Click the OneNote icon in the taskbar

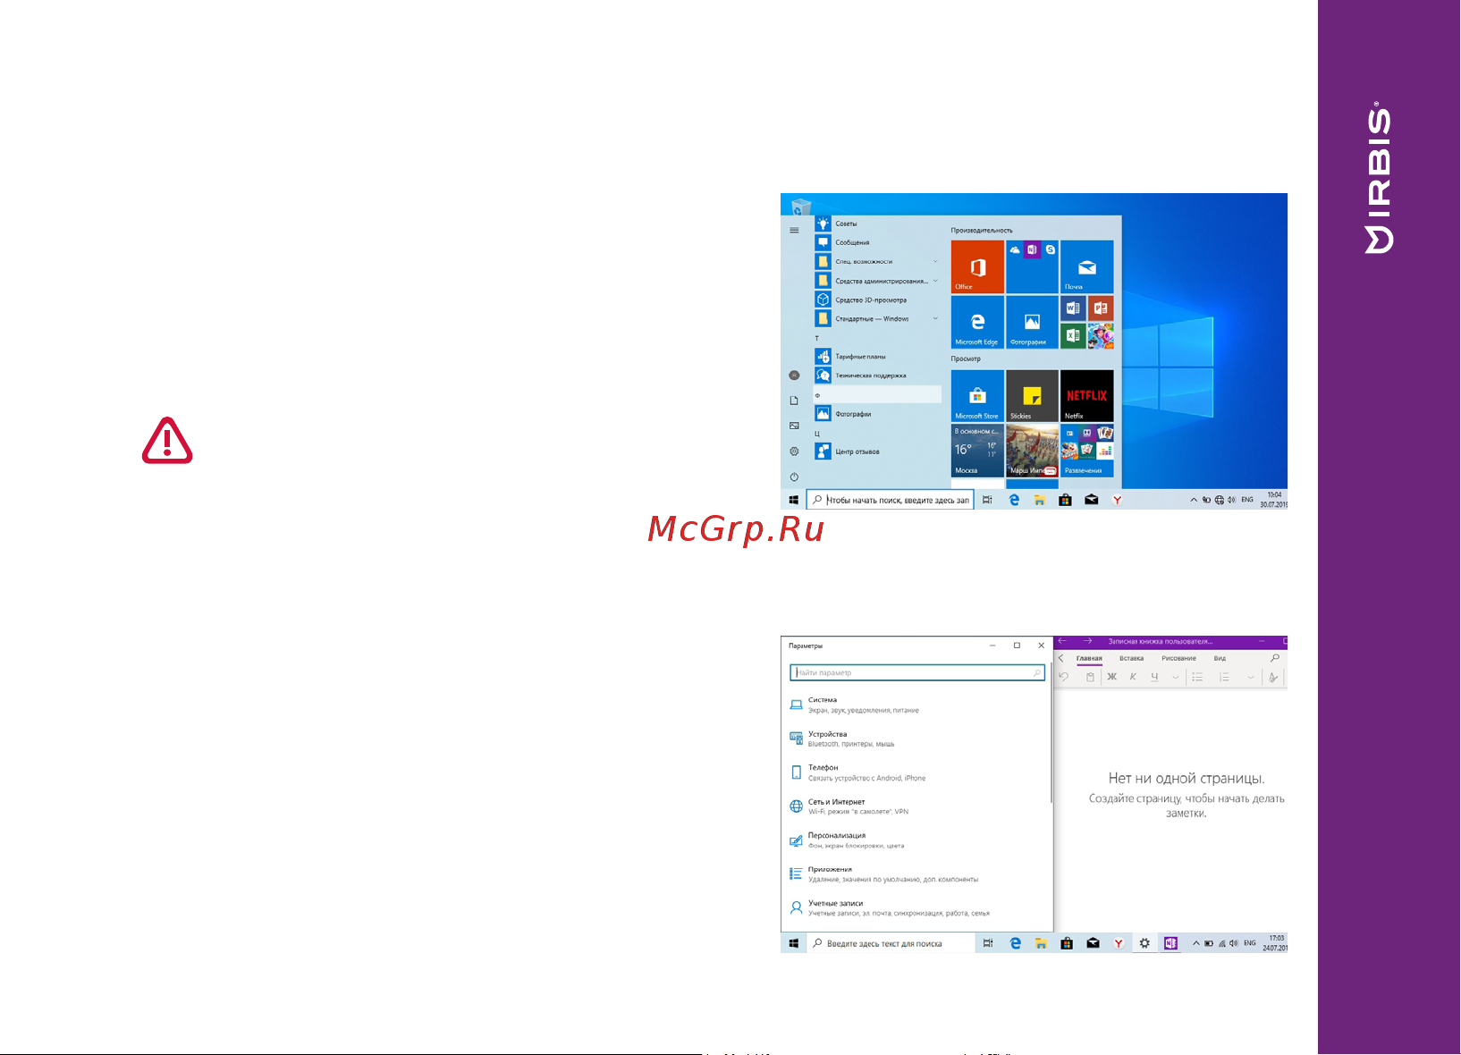click(1170, 943)
